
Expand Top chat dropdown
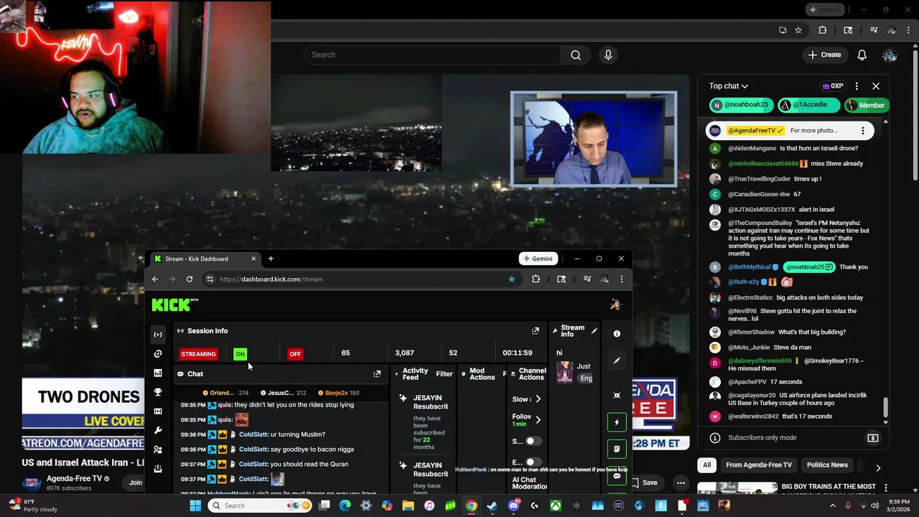(729, 86)
